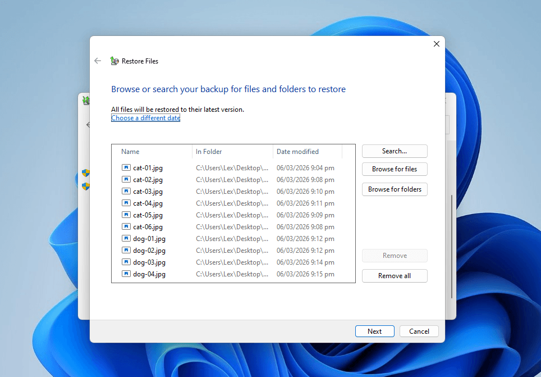
Task: Click the dog-02.jpg image file icon
Action: click(x=126, y=250)
